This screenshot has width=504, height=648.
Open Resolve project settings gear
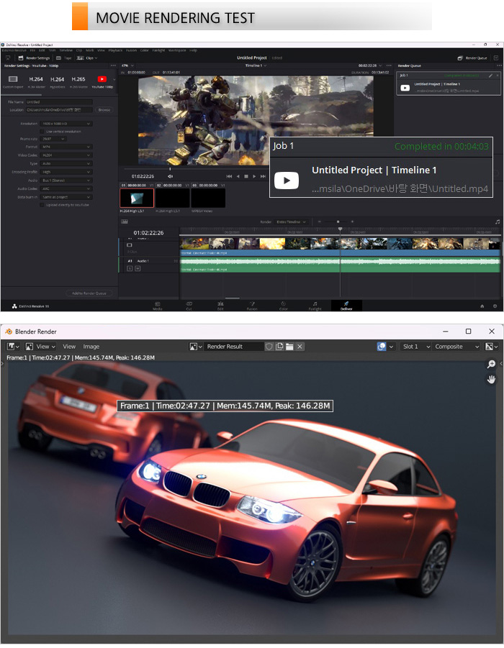coord(495,306)
